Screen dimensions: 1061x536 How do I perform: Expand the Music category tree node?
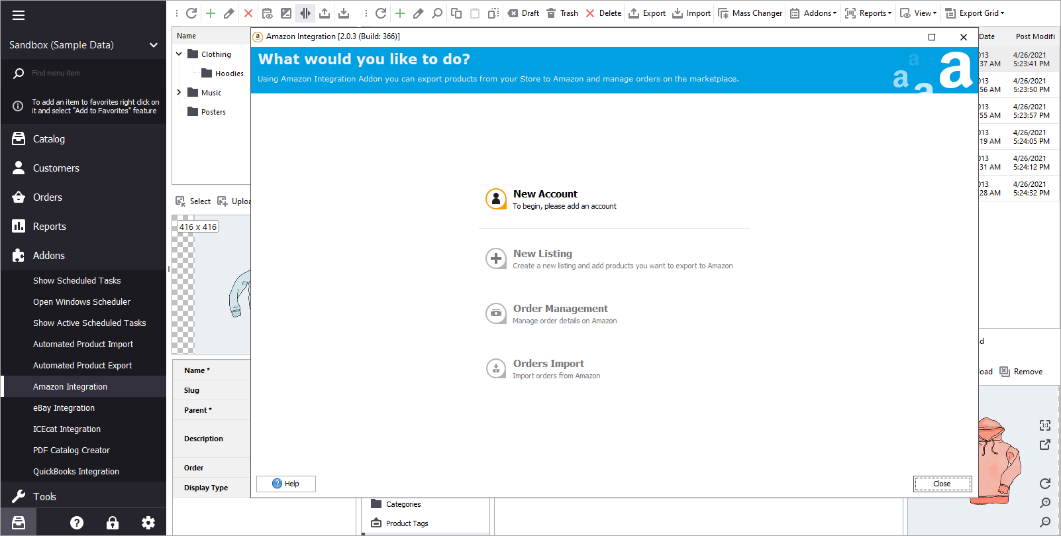179,93
